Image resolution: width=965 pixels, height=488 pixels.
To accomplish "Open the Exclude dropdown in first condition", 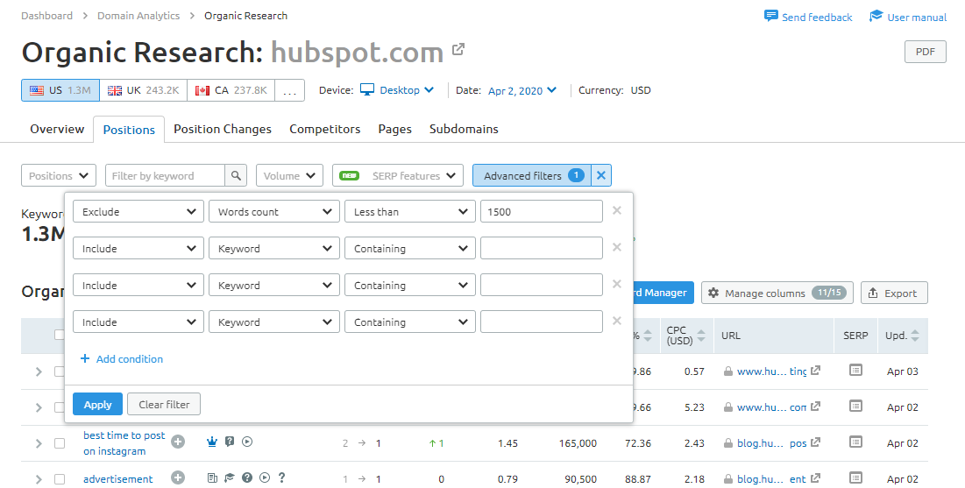I will 138,211.
